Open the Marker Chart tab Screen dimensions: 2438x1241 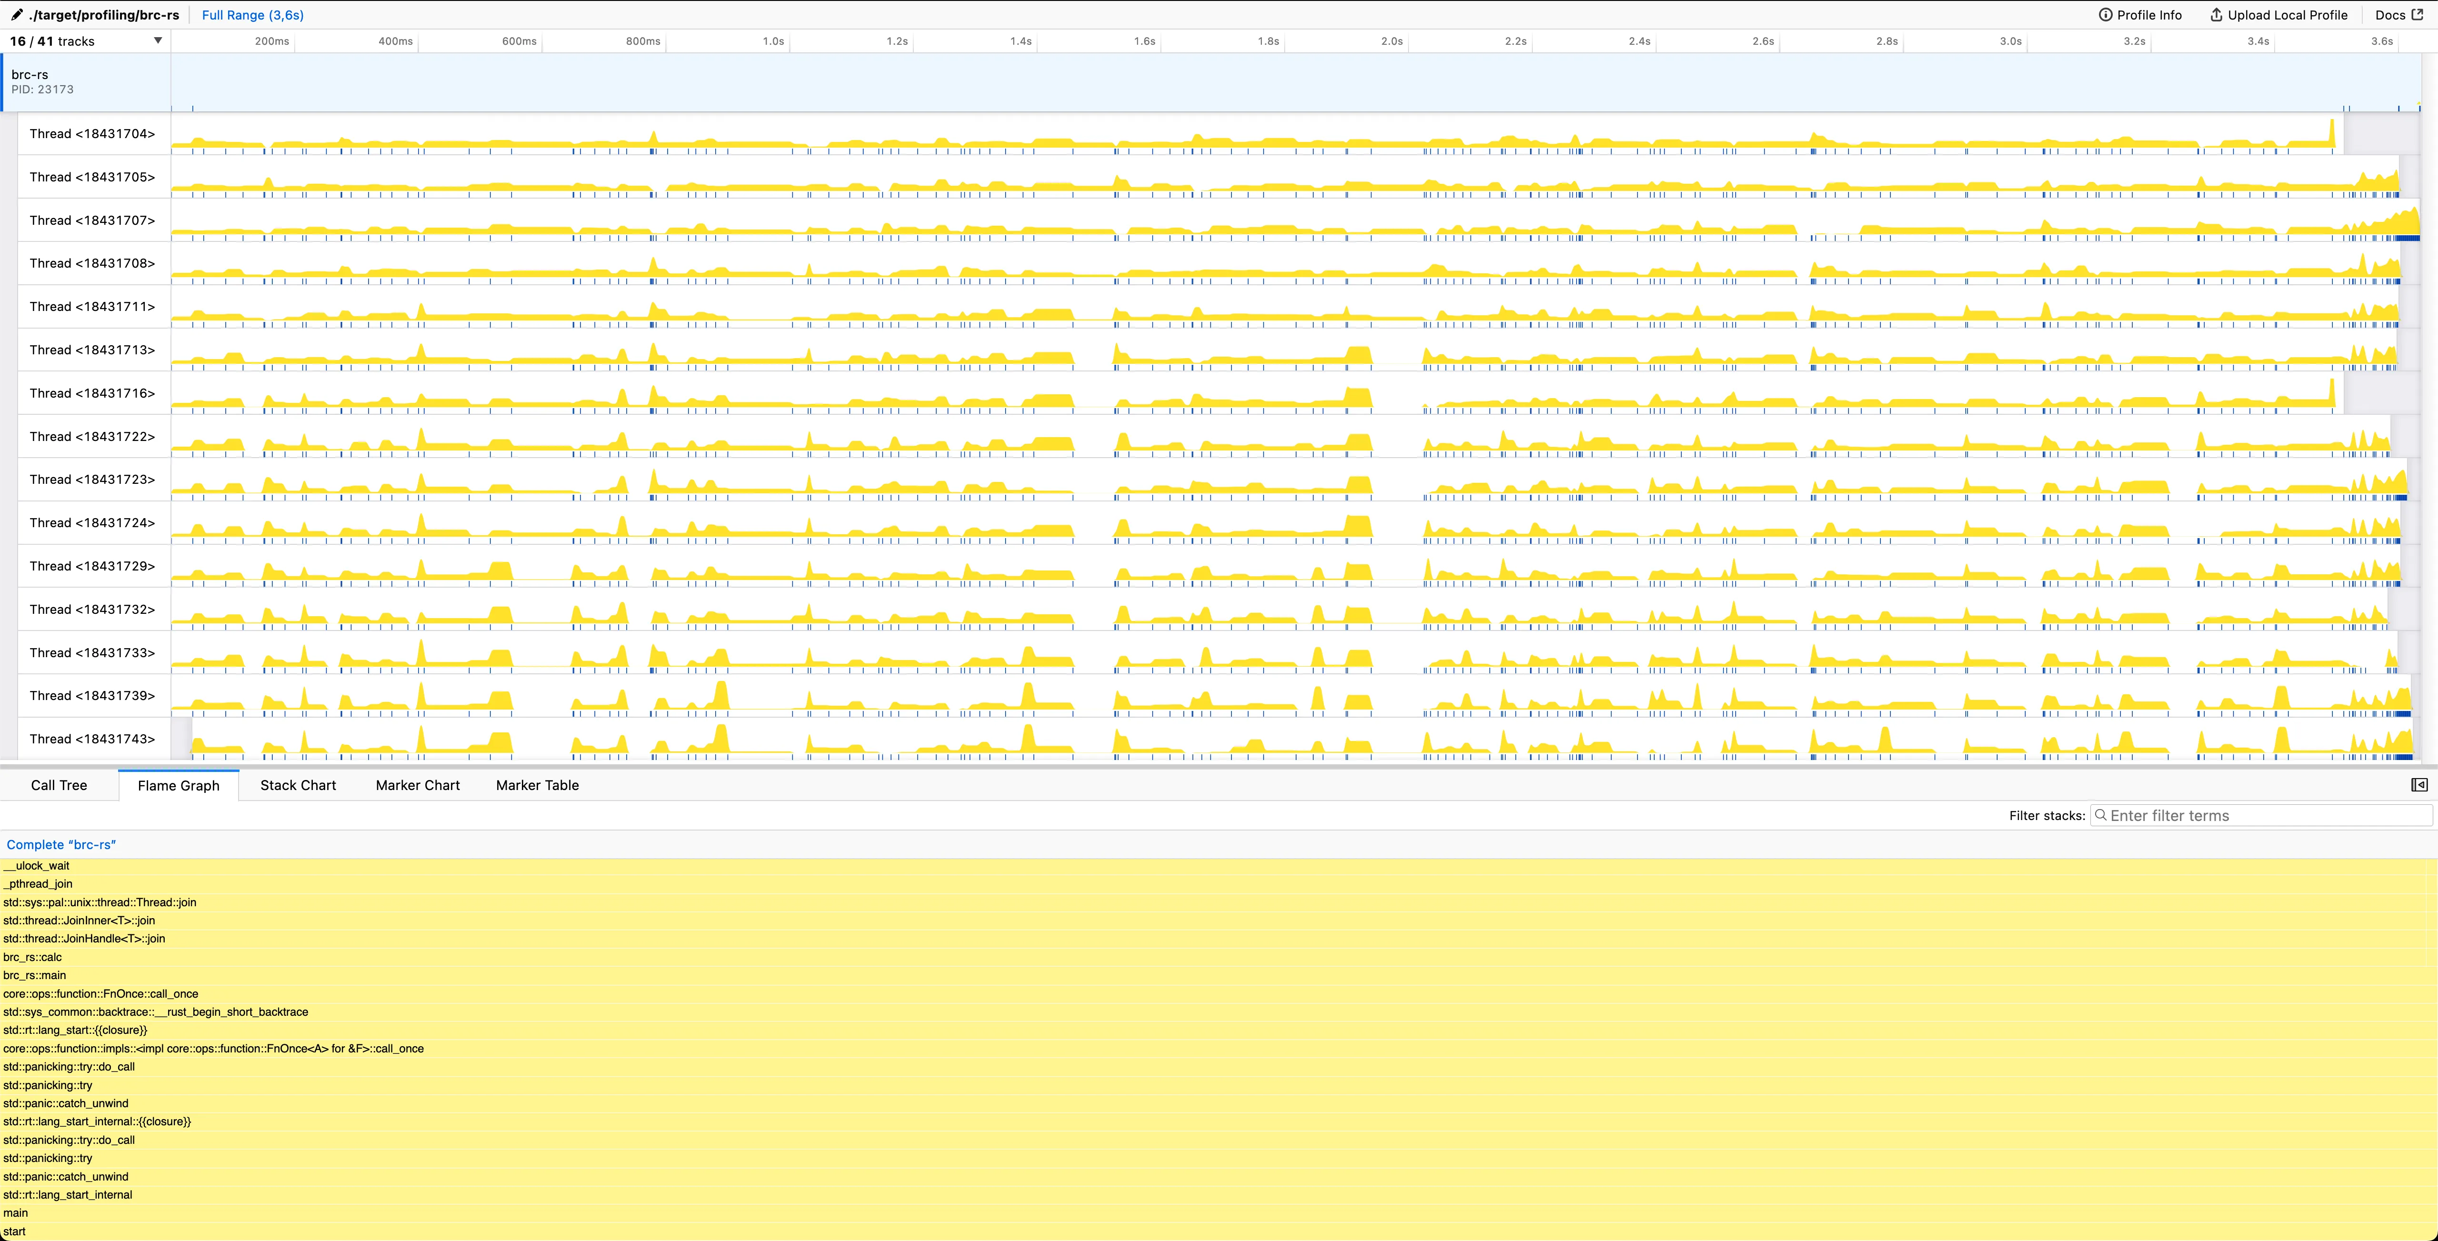click(x=418, y=785)
